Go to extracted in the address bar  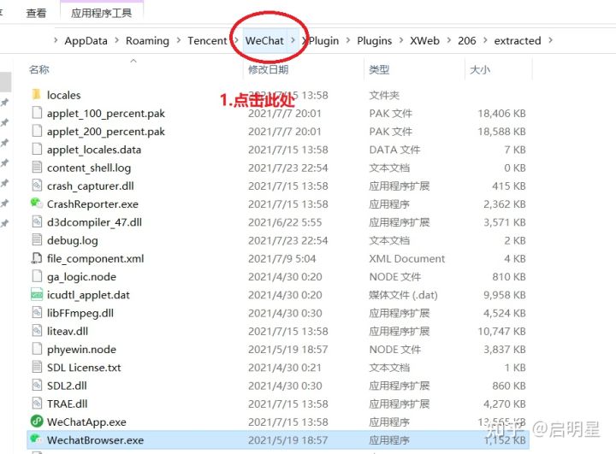[518, 40]
